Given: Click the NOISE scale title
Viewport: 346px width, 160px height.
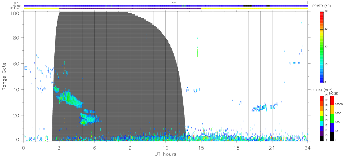Looking at the screenshot, I should click(334, 93).
